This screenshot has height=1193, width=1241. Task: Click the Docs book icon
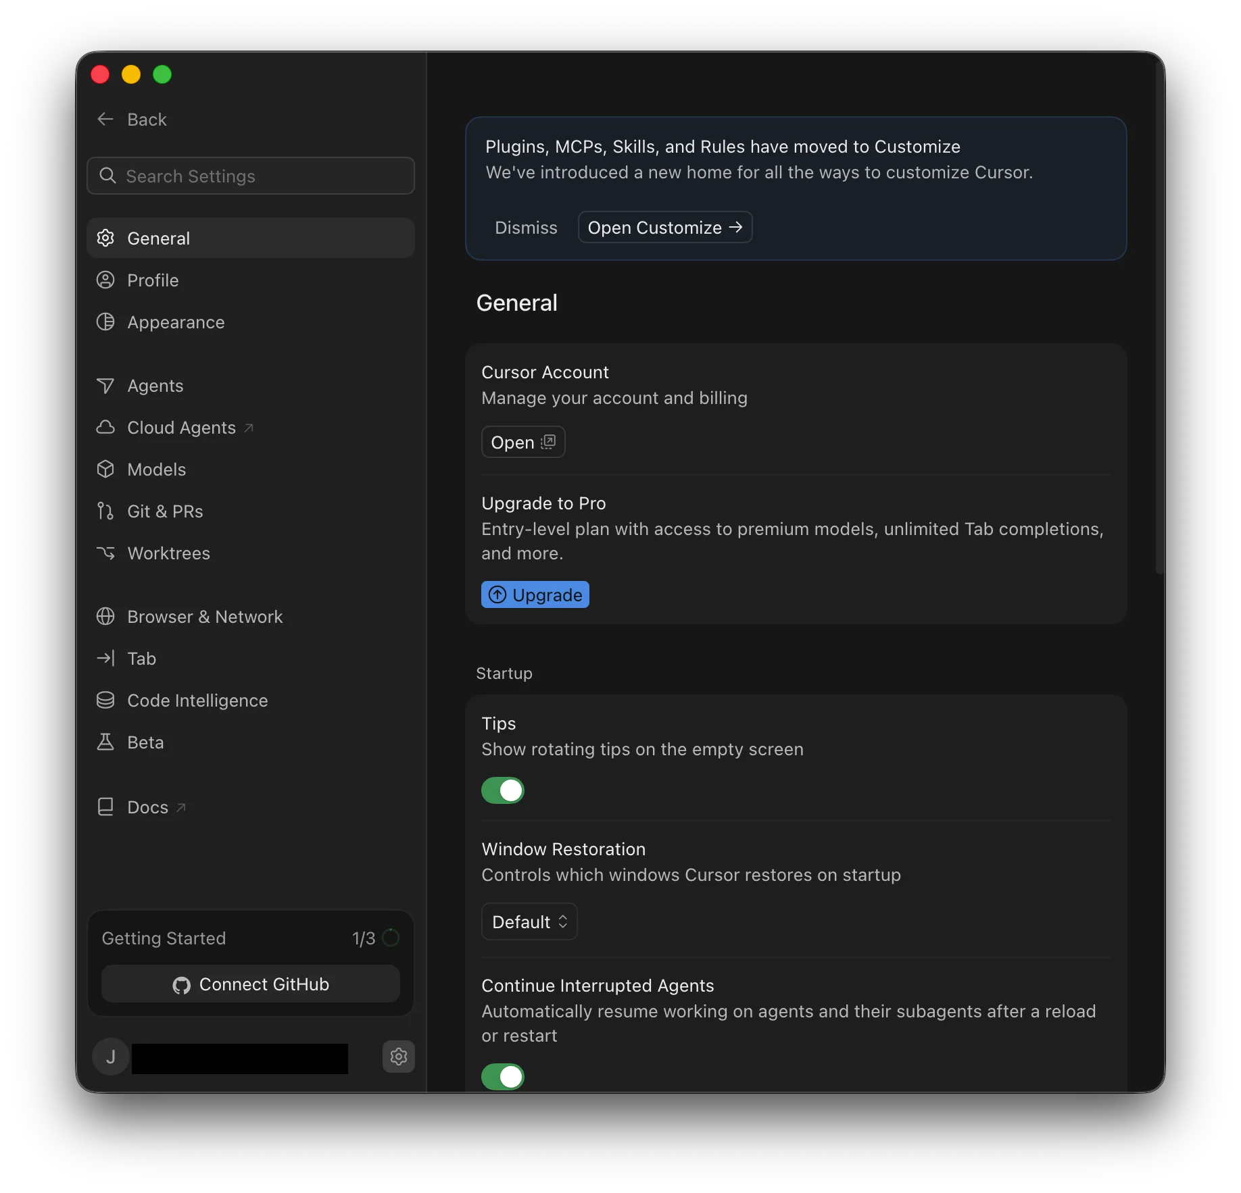[x=105, y=807]
